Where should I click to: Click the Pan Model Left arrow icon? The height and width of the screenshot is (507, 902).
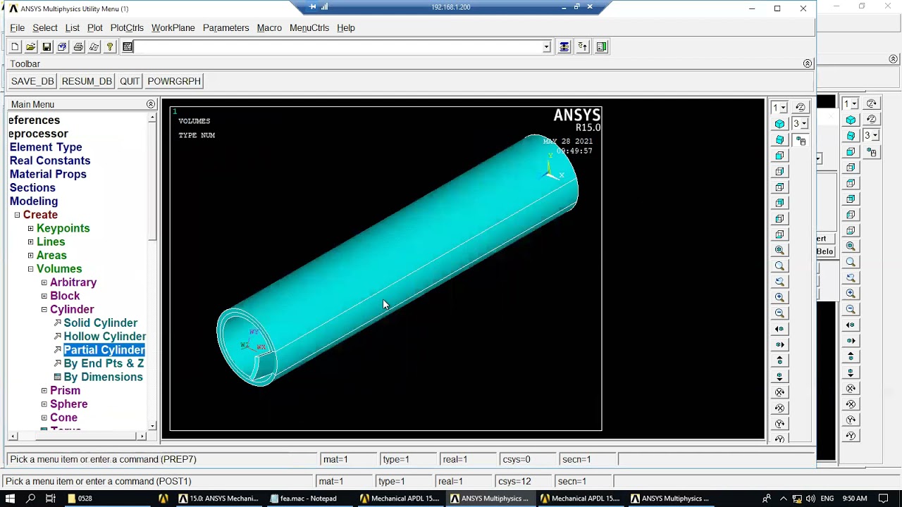[x=779, y=329]
